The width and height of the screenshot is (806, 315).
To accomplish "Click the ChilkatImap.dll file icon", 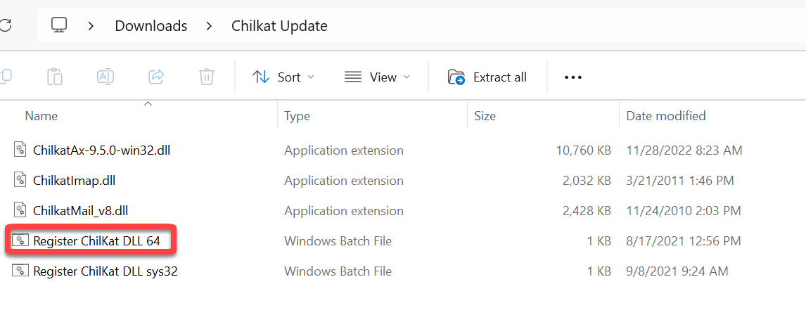I will (20, 180).
